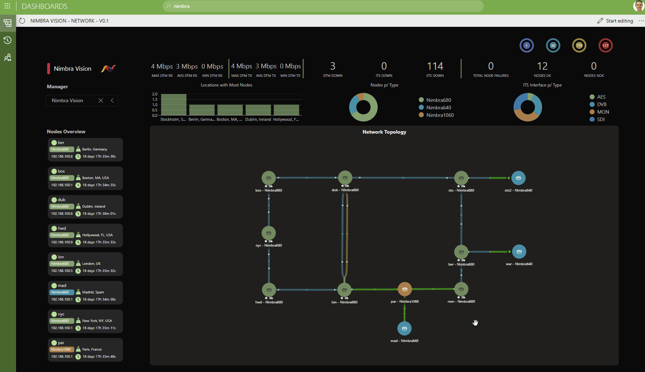
Task: Toggle Nimbra1060 legend entry
Action: coord(436,115)
